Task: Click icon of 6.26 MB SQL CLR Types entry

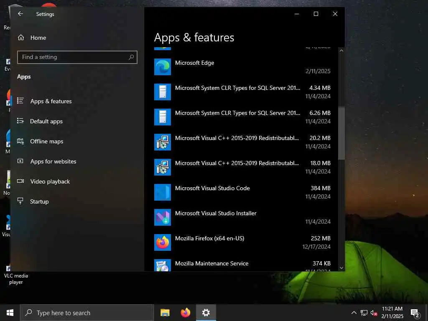Action: click(x=163, y=117)
